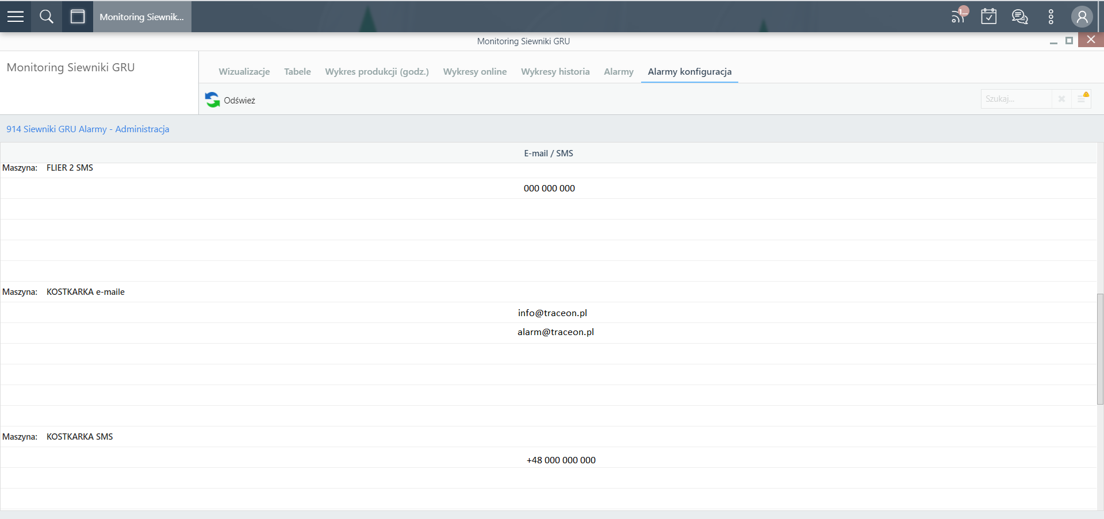Open 914 Siewniki GRU Alarmy - Administracja link
This screenshot has width=1104, height=519.
(88, 129)
